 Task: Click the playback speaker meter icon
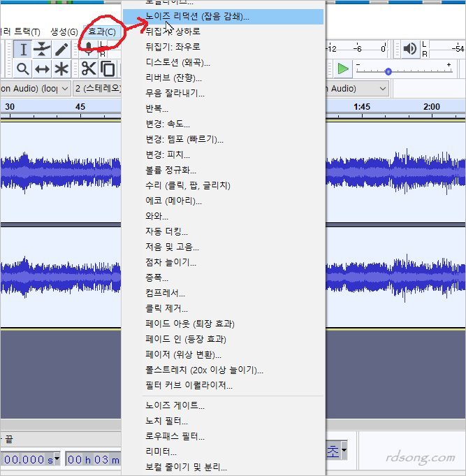click(409, 49)
